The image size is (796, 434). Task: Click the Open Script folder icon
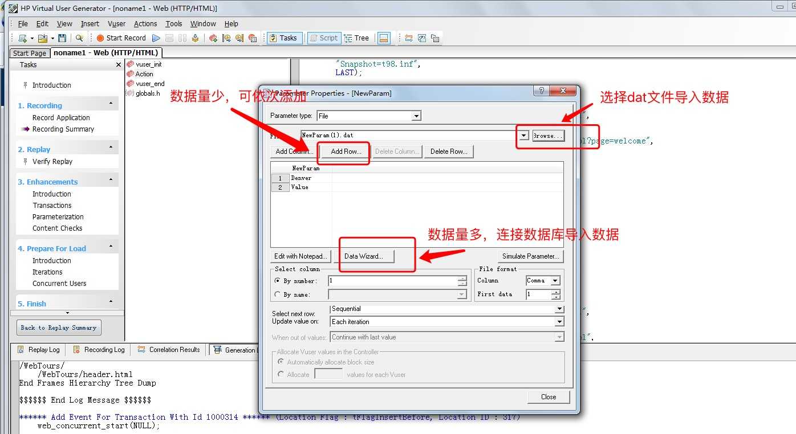(42, 38)
